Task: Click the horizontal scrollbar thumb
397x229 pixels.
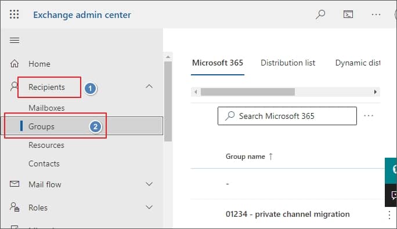Action: [248, 92]
